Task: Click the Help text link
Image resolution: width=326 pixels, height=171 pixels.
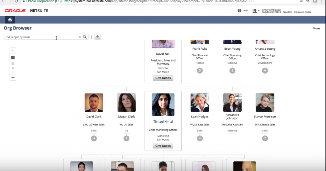Action: (x=245, y=11)
